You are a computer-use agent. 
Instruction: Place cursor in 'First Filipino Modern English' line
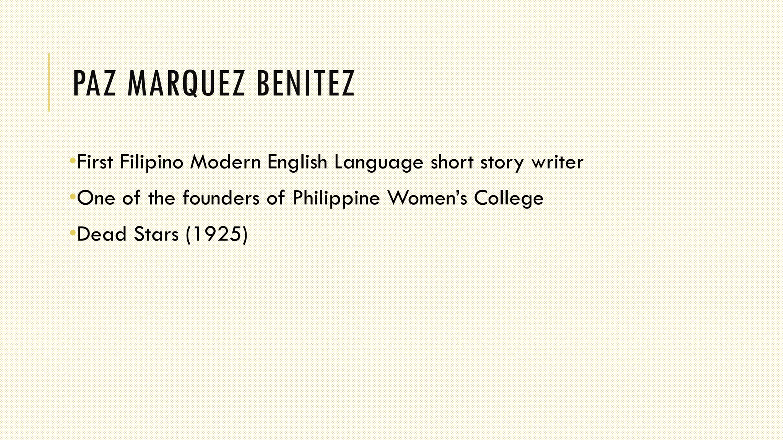click(330, 162)
